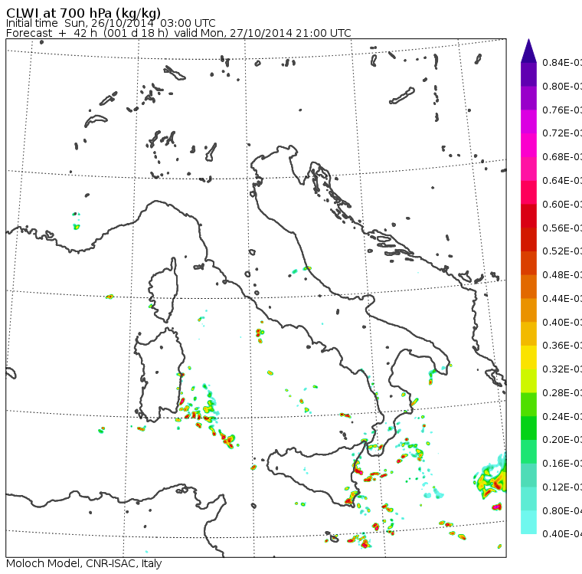Select the lightest cyan band at the scale bottom
Viewport: 582px width, 574px height.
tap(528, 523)
